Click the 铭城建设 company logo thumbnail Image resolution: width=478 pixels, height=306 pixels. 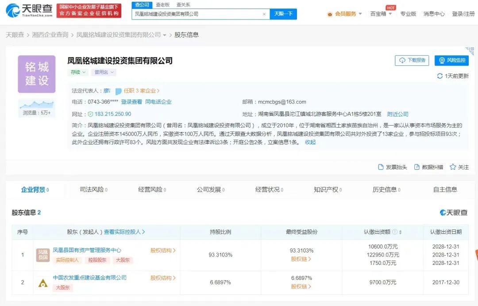point(37,74)
